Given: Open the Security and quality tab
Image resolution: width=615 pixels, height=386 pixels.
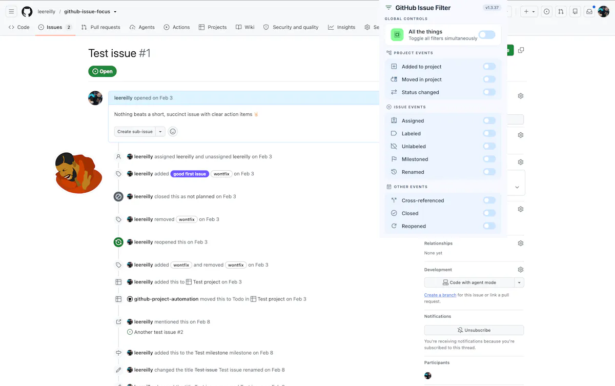Looking at the screenshot, I should point(291,27).
